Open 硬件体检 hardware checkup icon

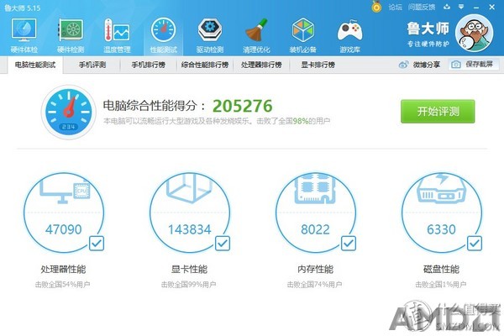pos(24,30)
